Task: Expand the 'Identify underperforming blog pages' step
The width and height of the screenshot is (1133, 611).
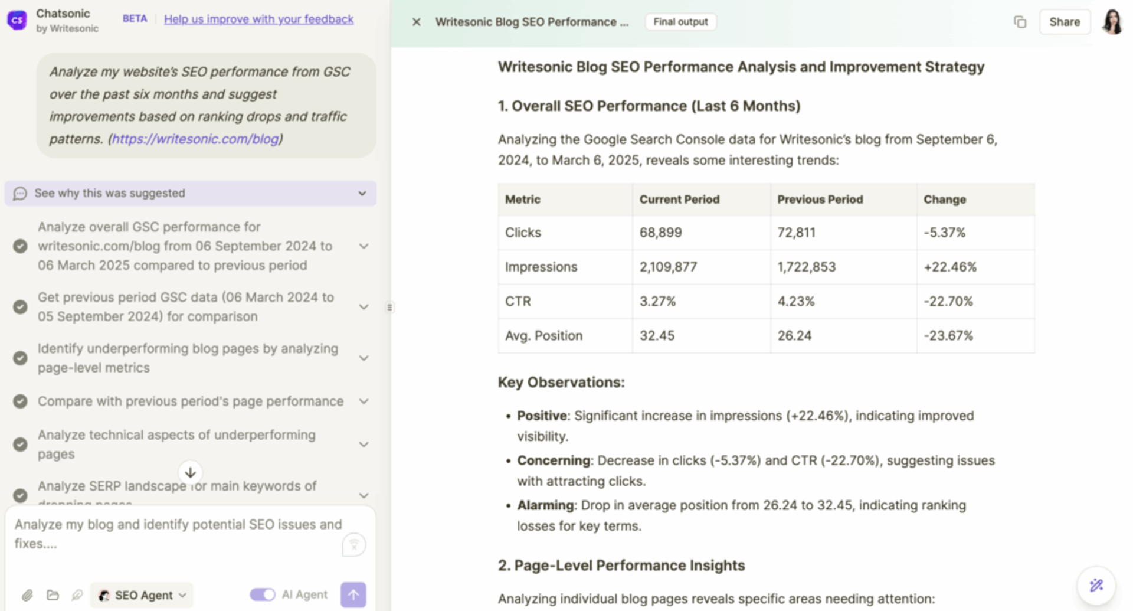Action: [364, 358]
